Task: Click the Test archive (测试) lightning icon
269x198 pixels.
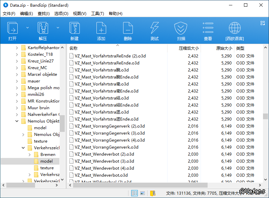Action: (x=155, y=28)
